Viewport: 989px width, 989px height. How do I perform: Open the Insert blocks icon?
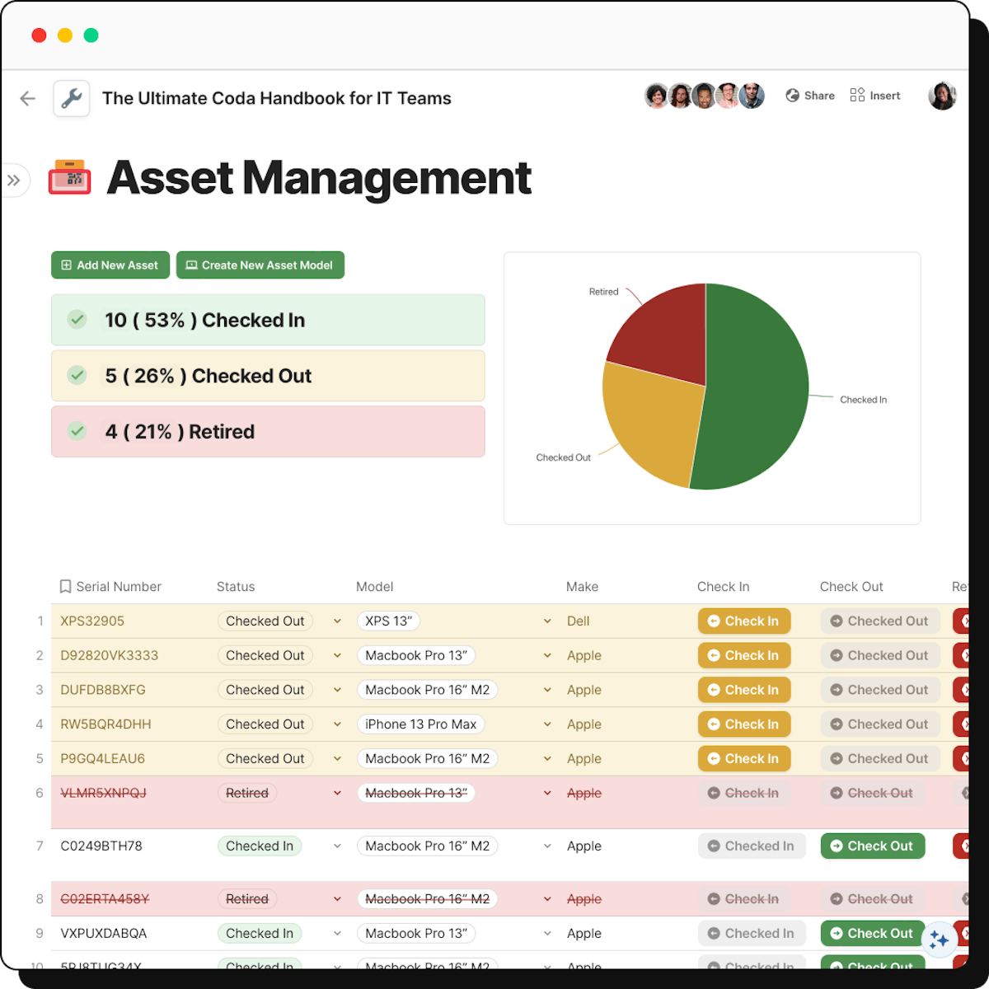(857, 96)
